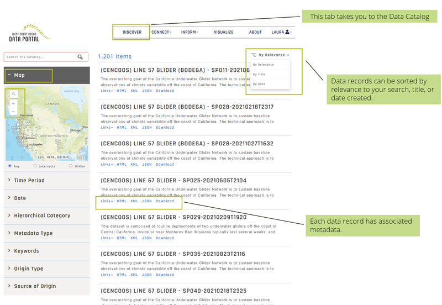
Task: Zoom out on the map
Action: tap(13, 112)
